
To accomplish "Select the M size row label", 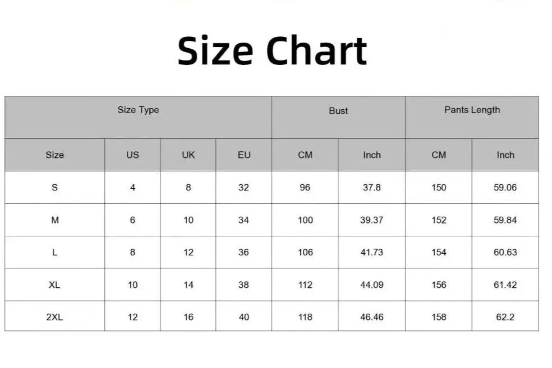I will pos(54,220).
